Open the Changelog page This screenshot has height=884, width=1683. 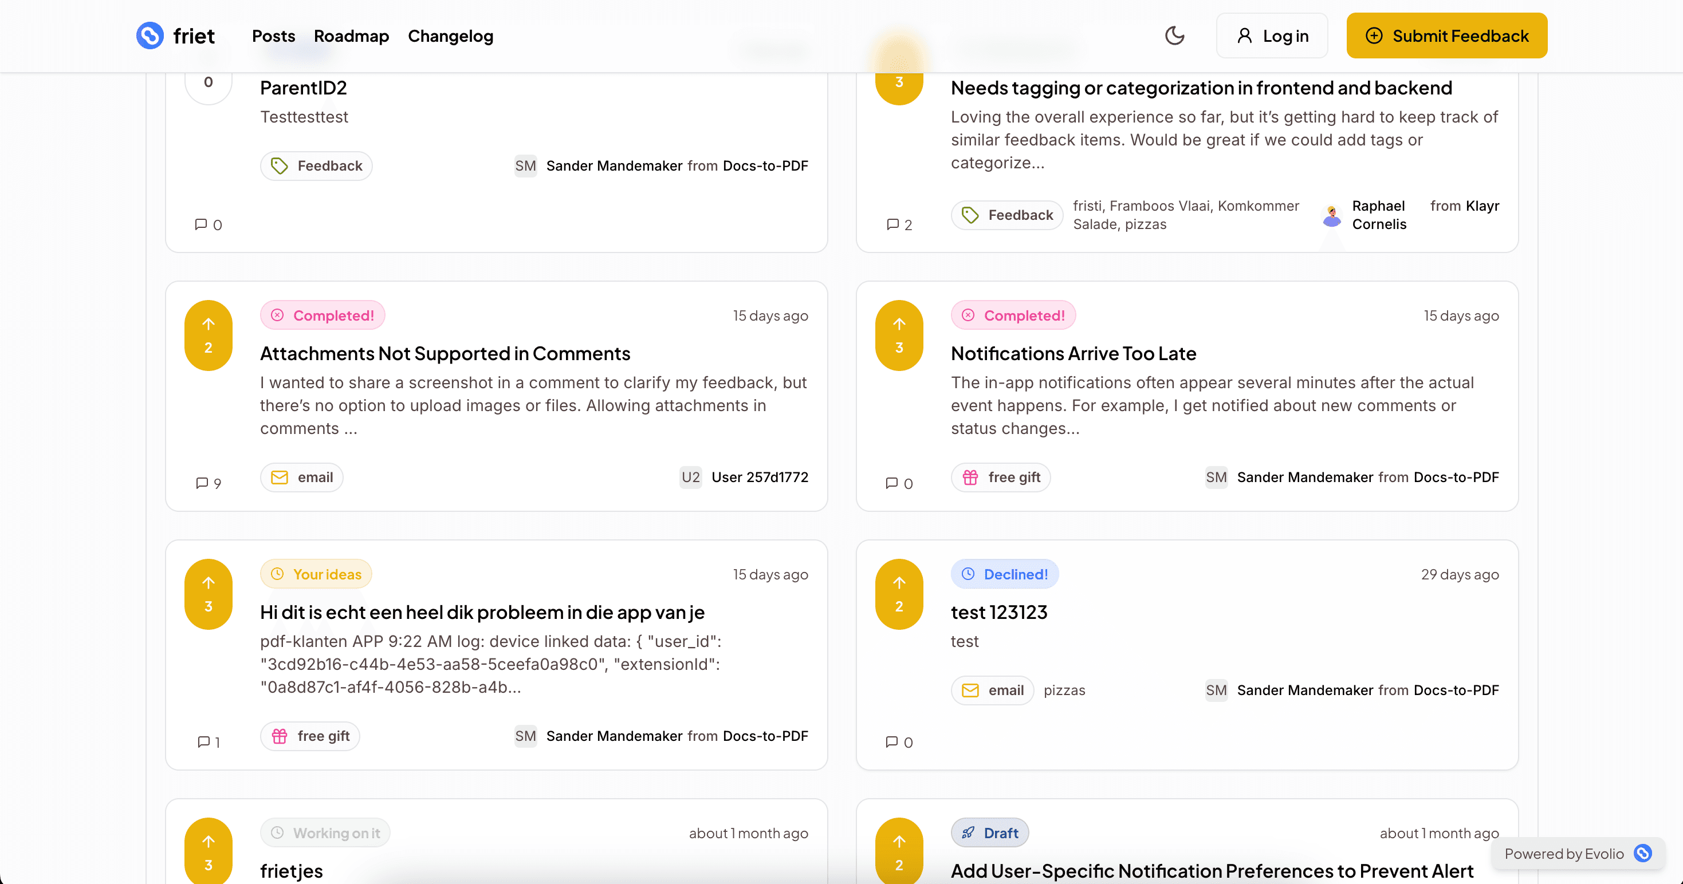tap(451, 36)
